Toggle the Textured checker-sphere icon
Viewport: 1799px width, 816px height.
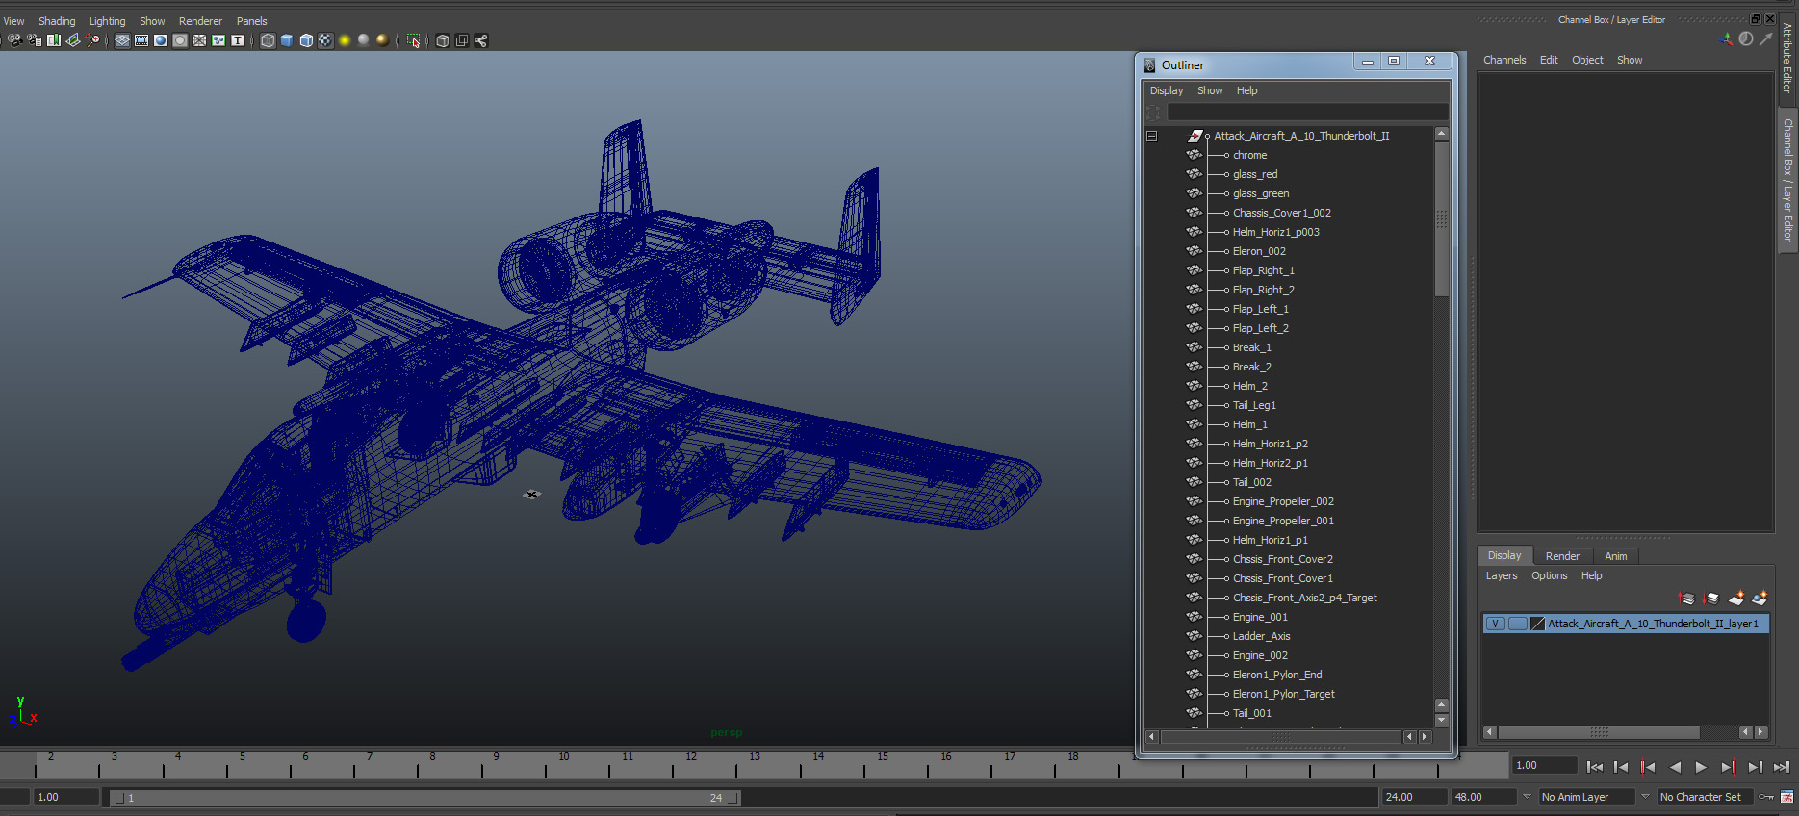[x=325, y=40]
